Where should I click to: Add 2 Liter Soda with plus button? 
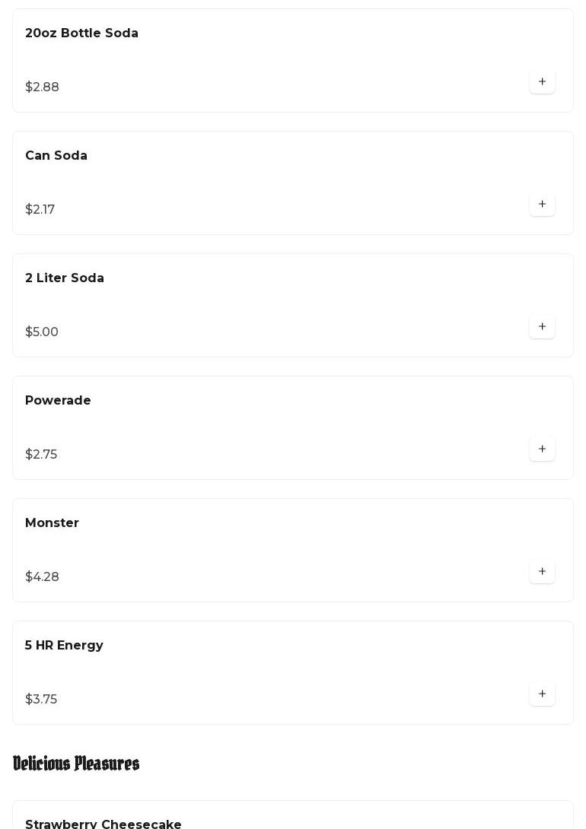coord(542,326)
